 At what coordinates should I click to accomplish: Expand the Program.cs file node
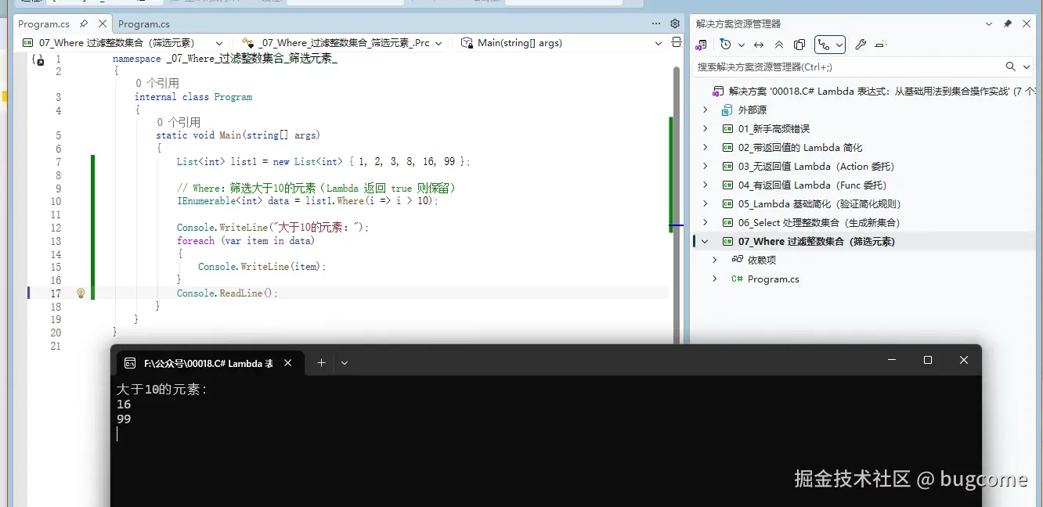pos(714,279)
